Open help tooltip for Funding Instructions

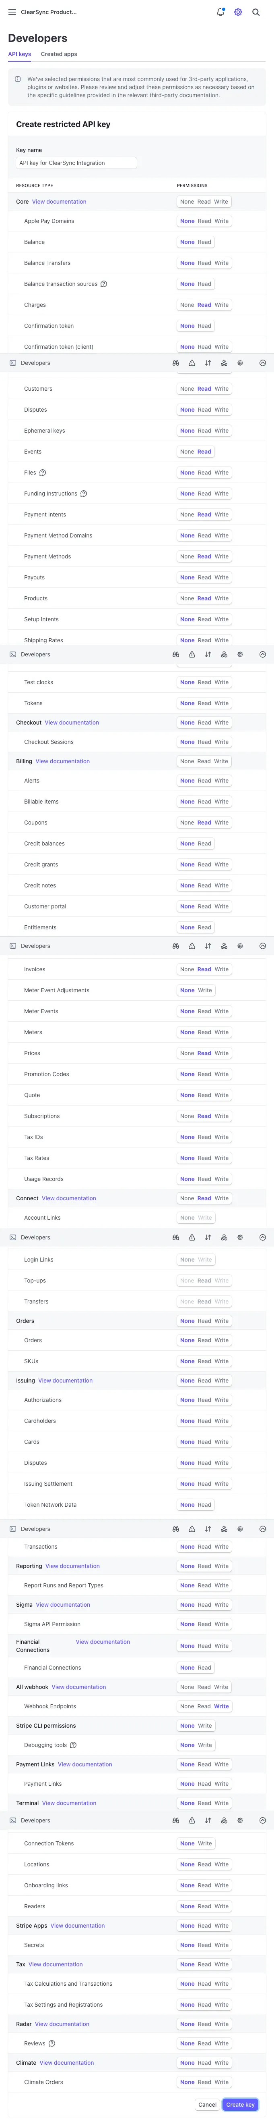[x=84, y=494]
